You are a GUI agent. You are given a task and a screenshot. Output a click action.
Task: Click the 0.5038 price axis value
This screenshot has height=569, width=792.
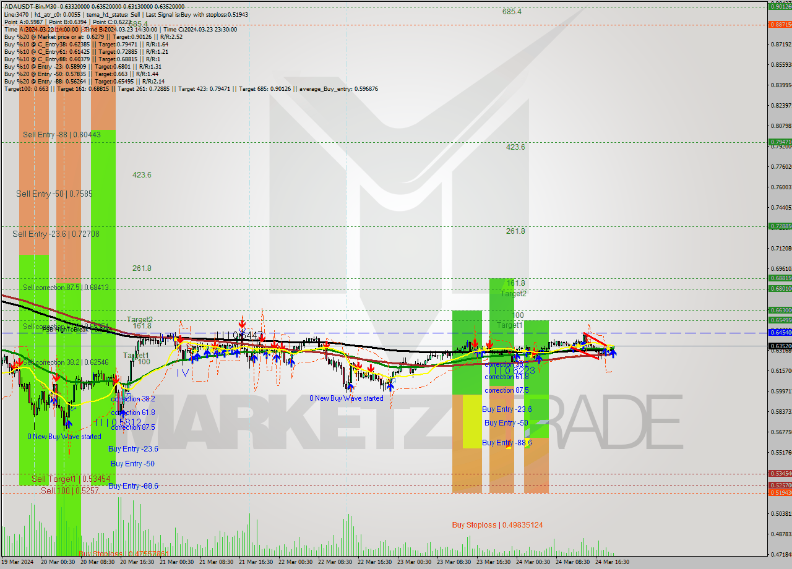pos(781,514)
